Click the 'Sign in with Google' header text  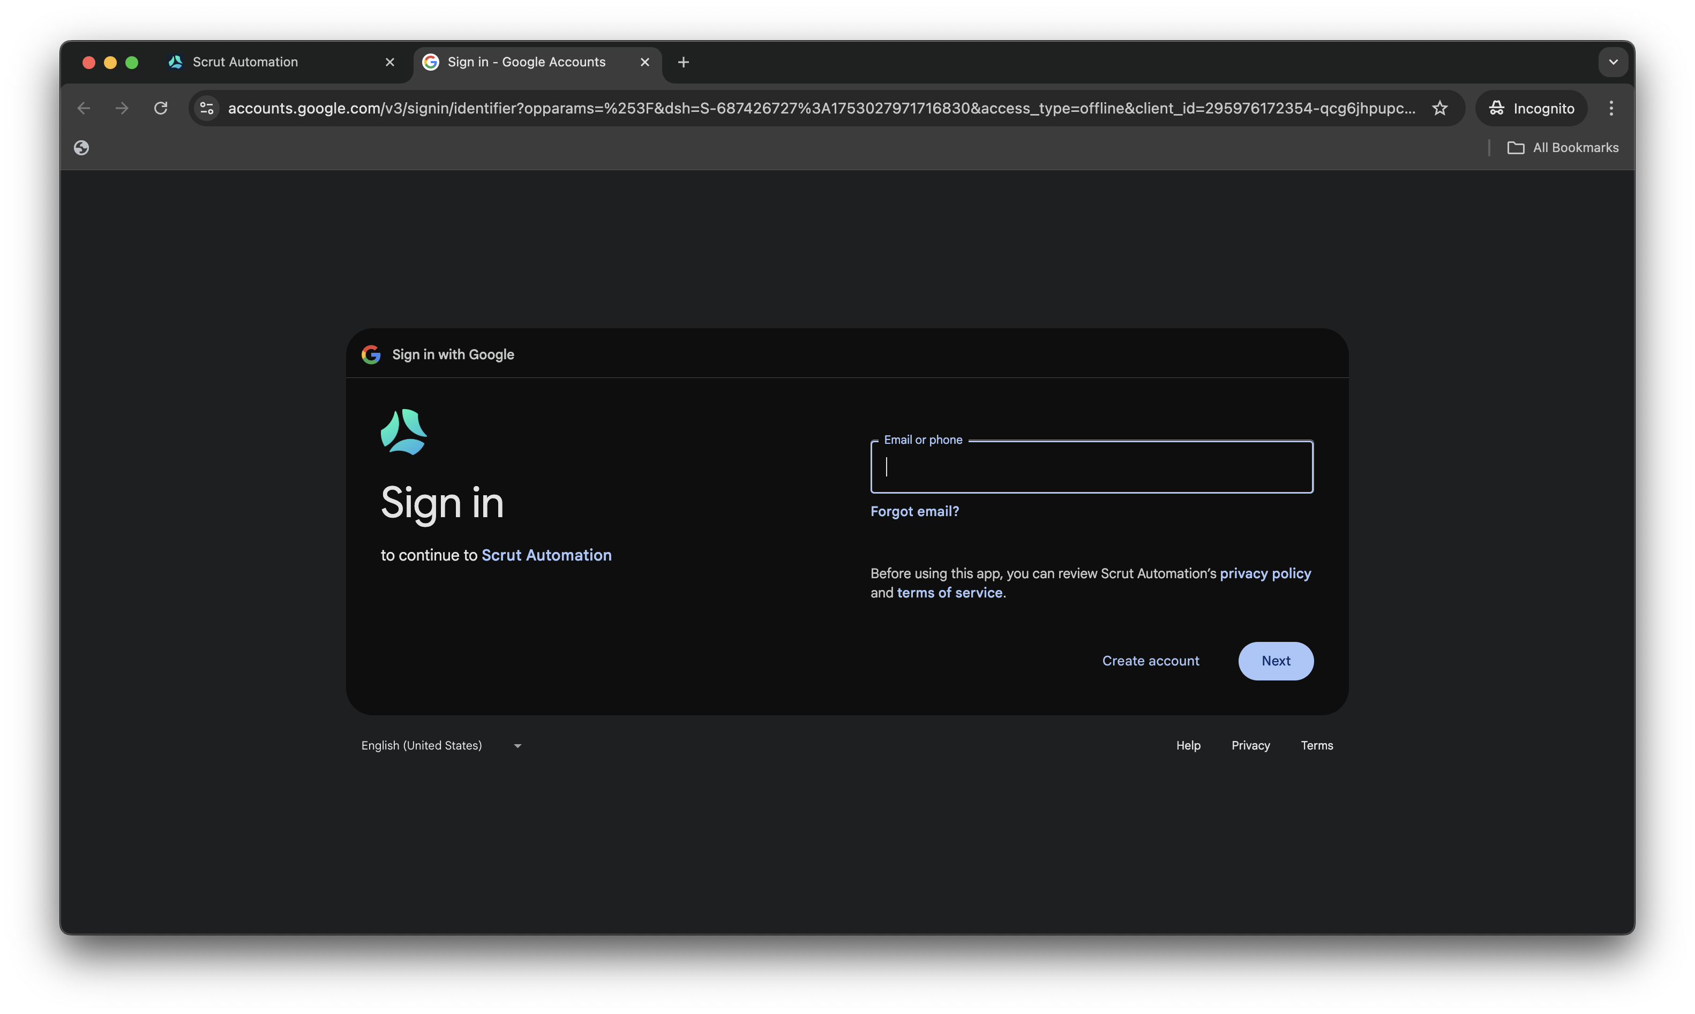pos(453,354)
